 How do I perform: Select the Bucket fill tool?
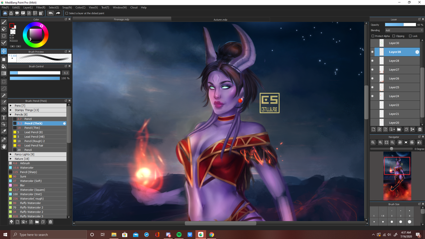pos(4,66)
